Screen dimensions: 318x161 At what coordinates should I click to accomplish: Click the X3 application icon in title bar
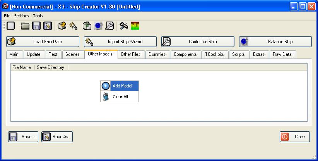click(5, 7)
